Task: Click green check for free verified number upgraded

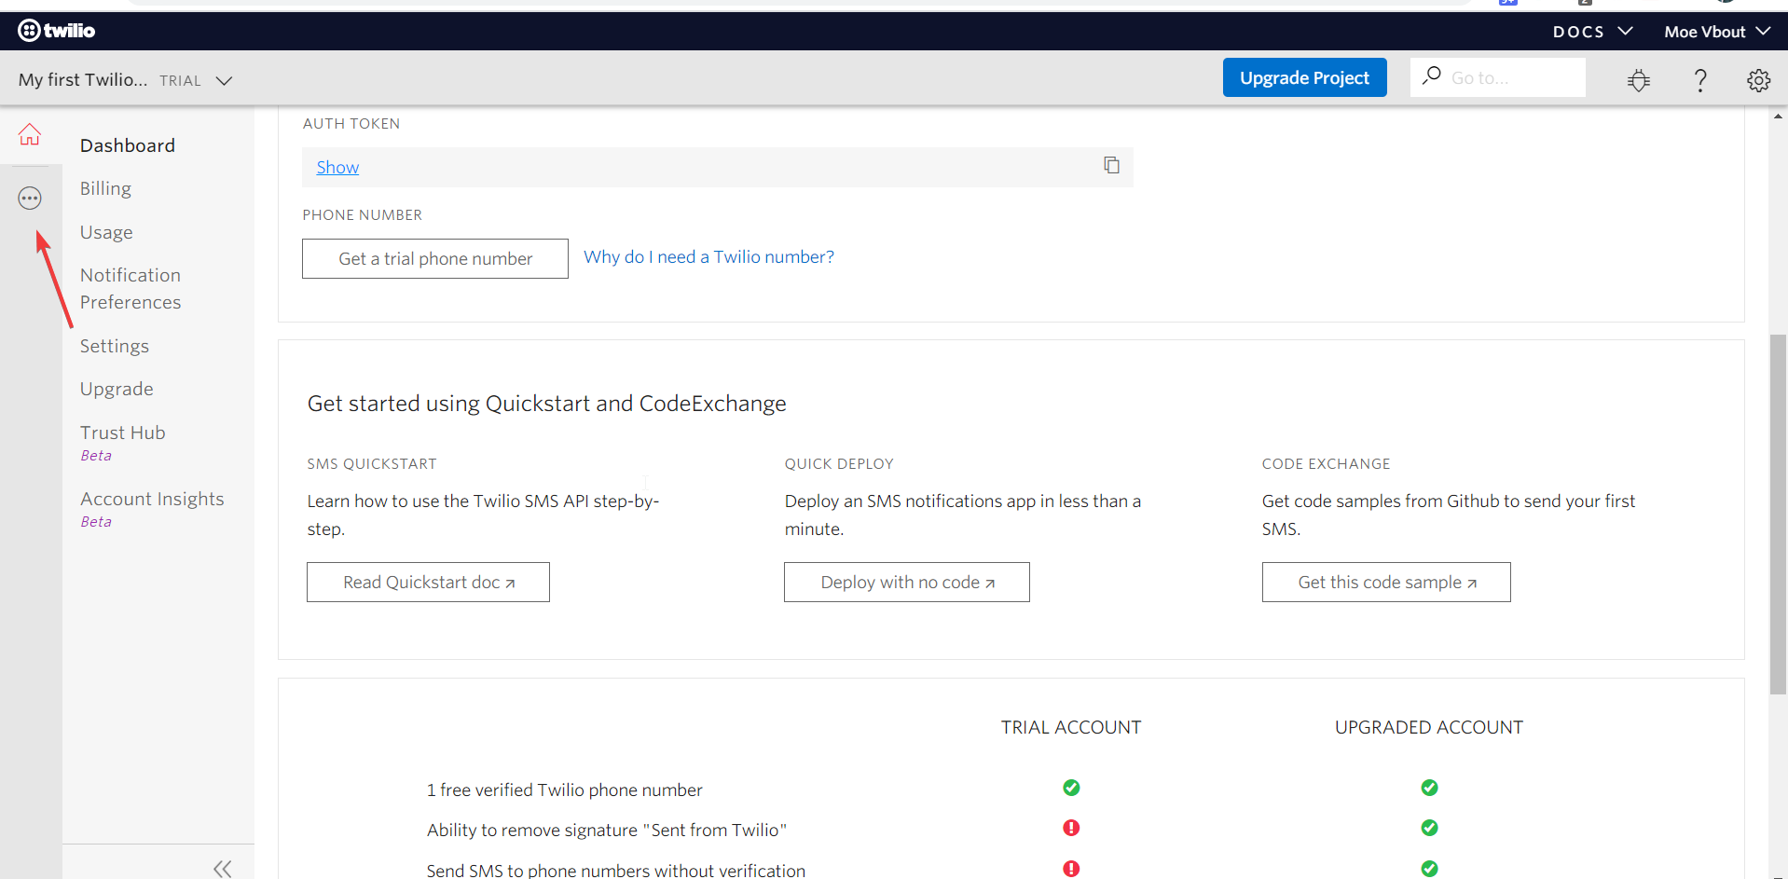Action: 1429,789
